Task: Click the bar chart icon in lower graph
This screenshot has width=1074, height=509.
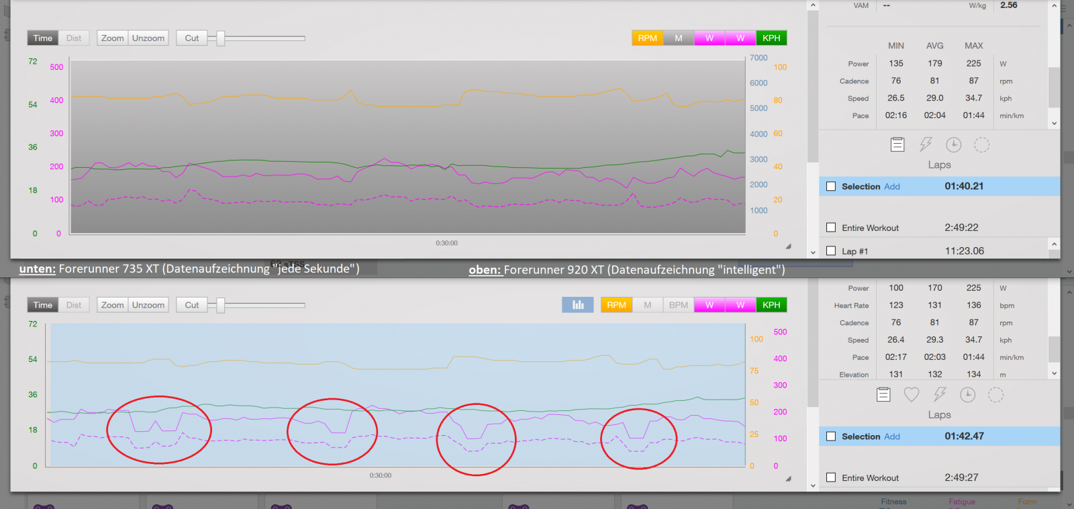Action: pos(577,305)
